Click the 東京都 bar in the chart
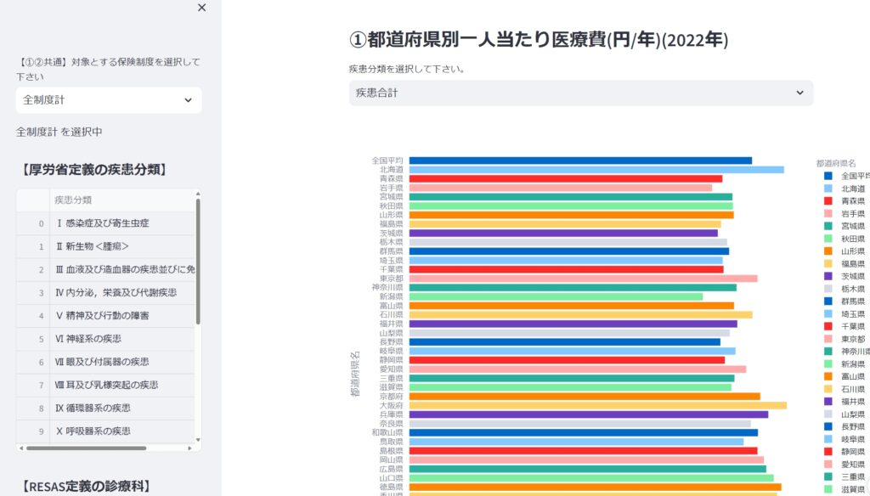 583,279
